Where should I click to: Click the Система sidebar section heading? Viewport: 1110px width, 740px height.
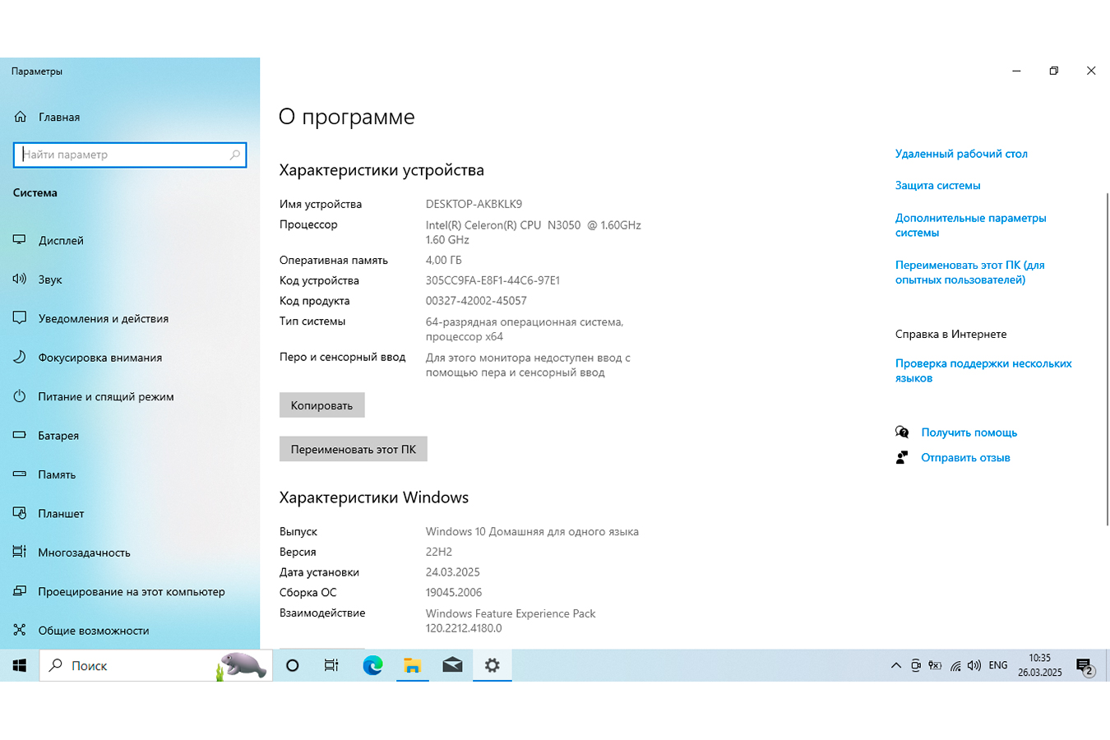point(35,193)
